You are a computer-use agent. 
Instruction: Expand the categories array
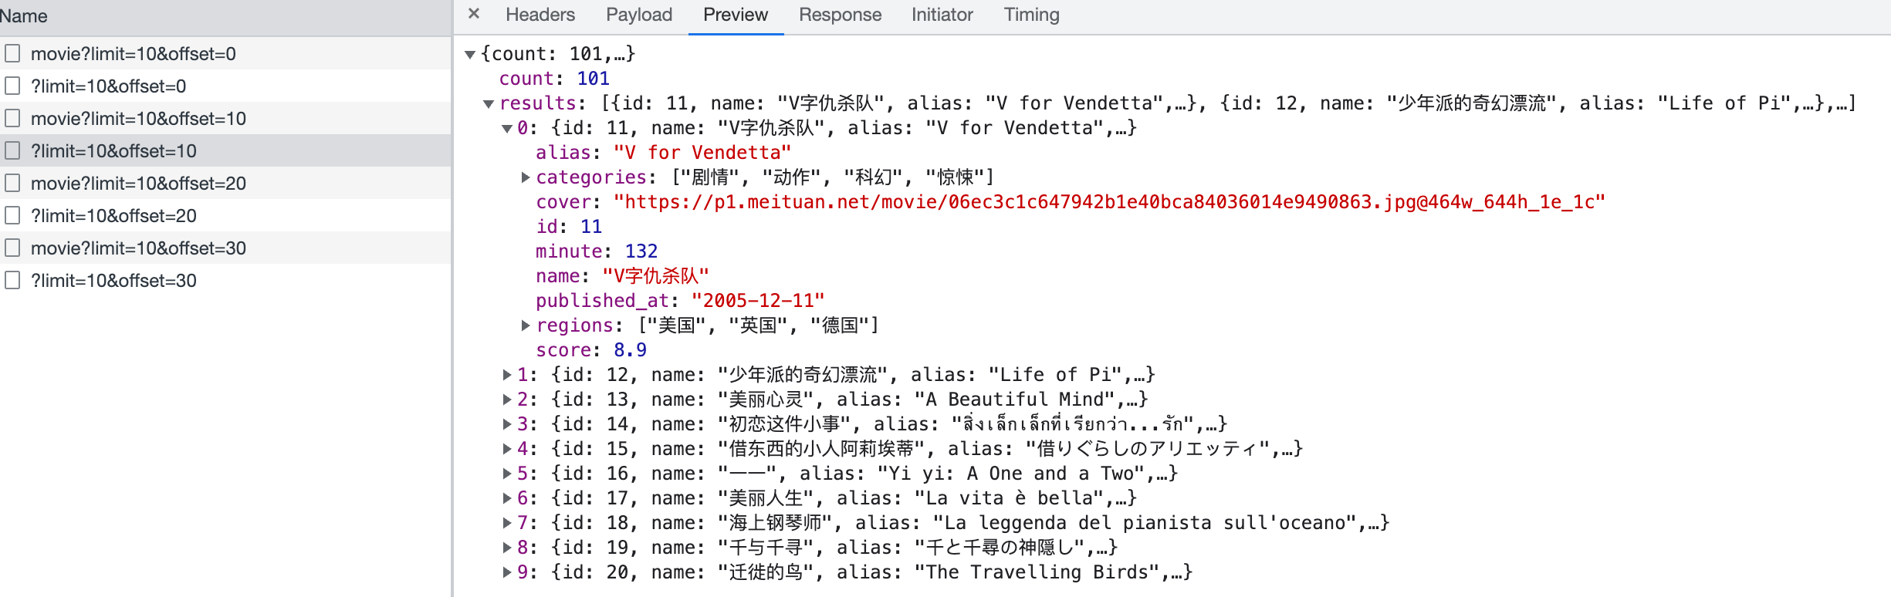526,177
